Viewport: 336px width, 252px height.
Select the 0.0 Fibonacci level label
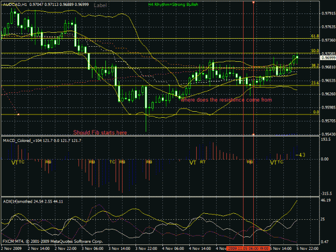click(316, 112)
